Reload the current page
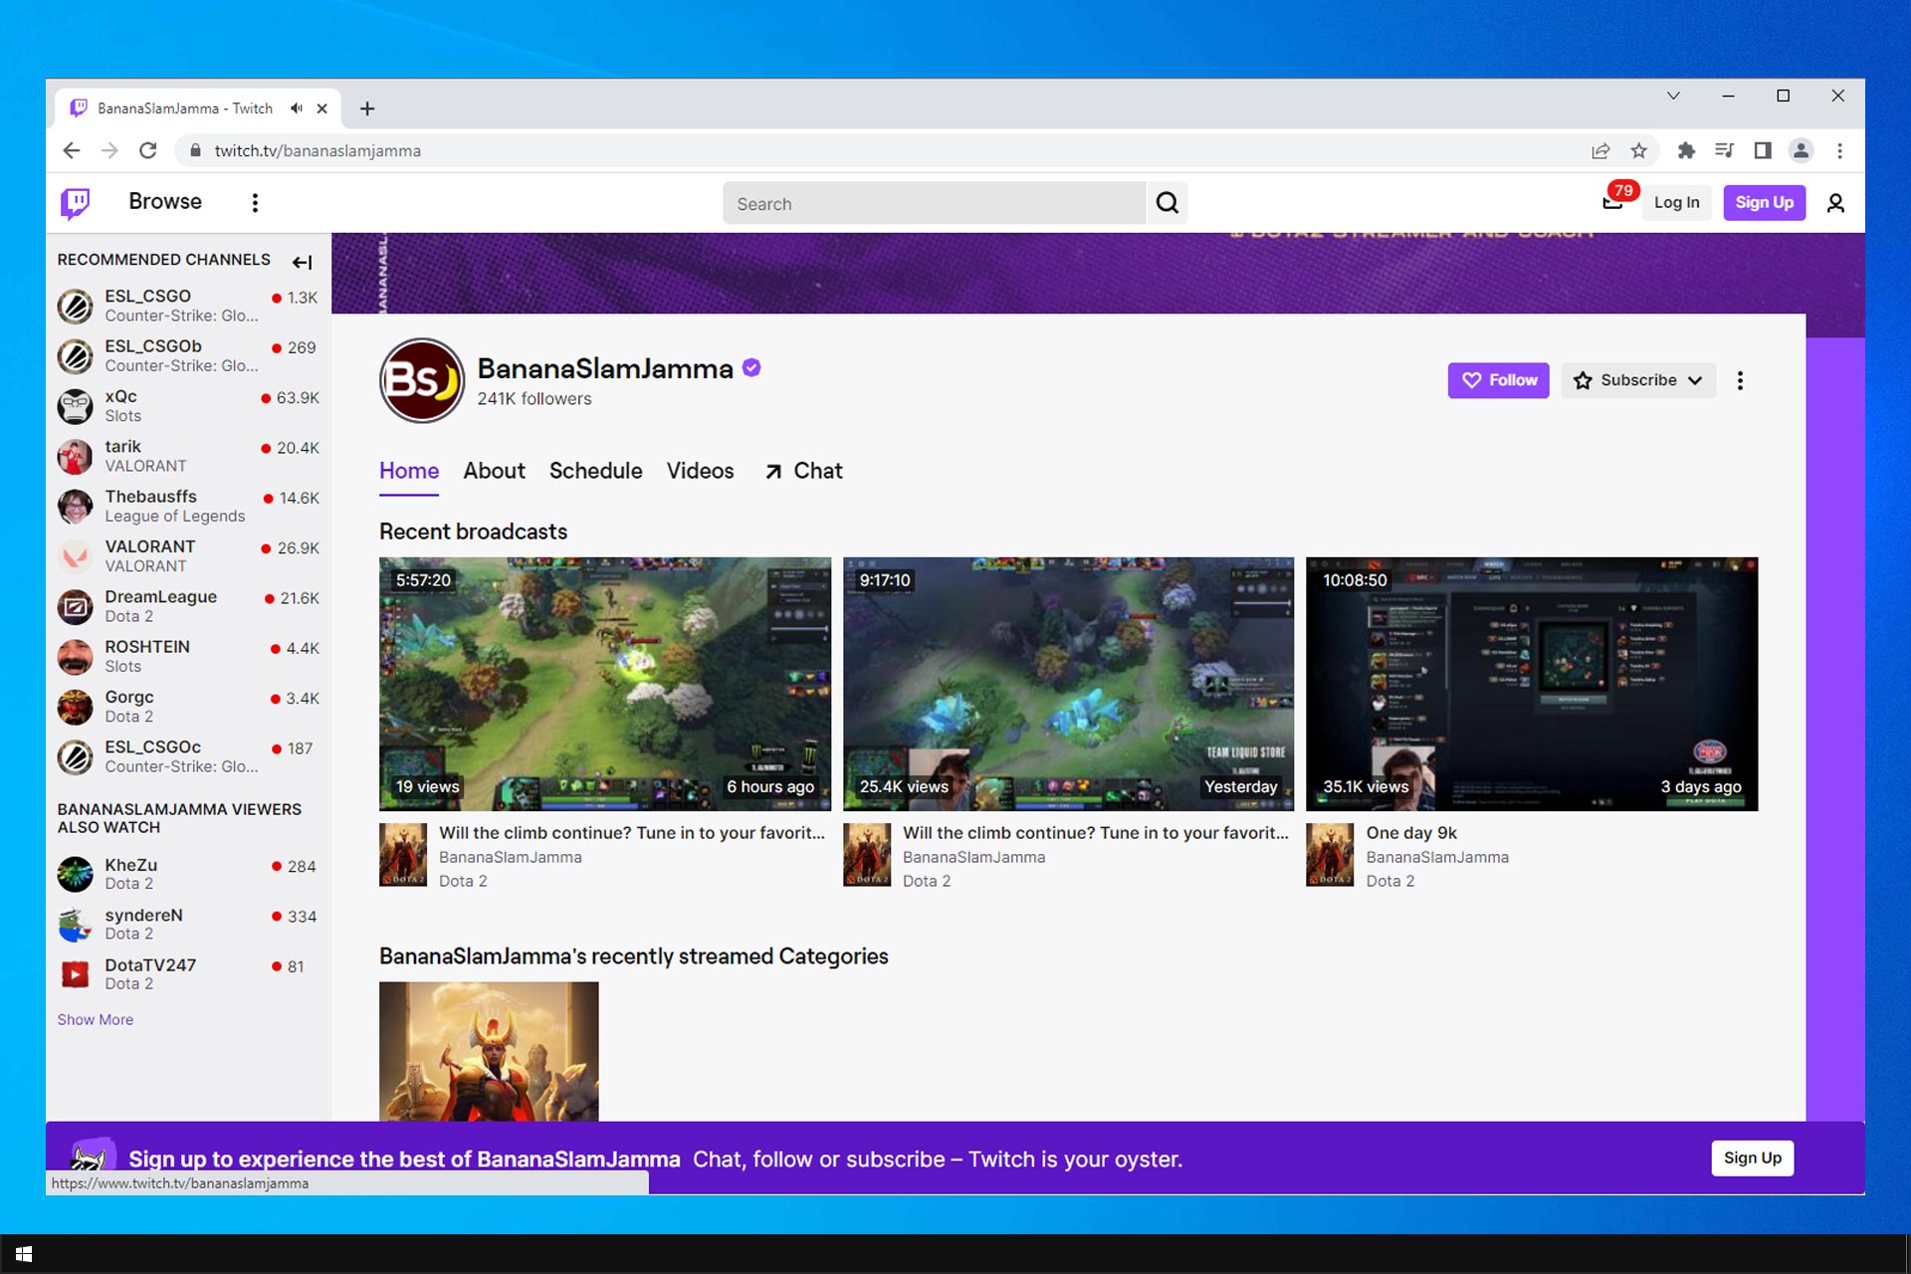This screenshot has width=1911, height=1274. (147, 150)
